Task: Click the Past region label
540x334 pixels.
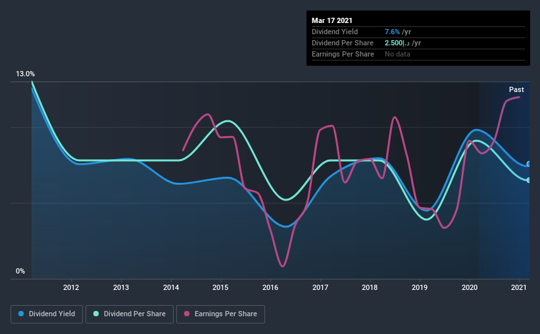Action: (516, 89)
